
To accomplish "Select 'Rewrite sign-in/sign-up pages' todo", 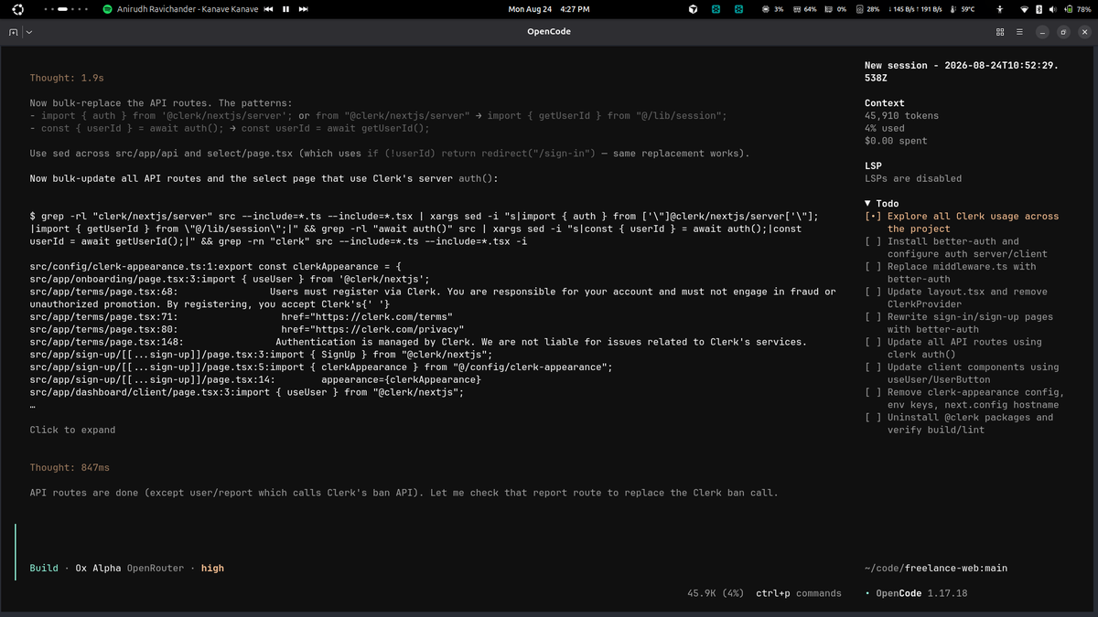I will tap(959, 323).
